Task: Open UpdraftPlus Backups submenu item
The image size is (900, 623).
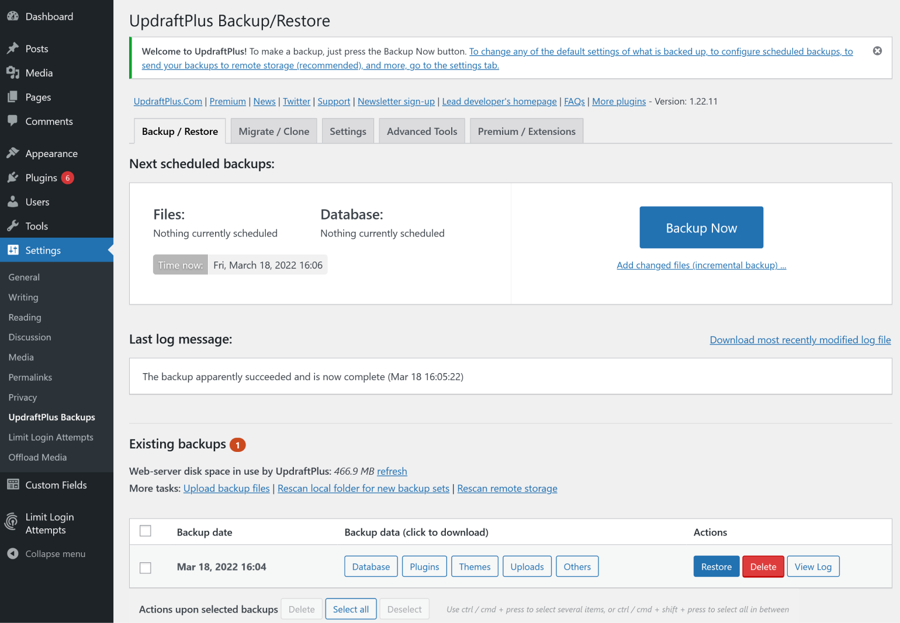Action: (x=52, y=417)
